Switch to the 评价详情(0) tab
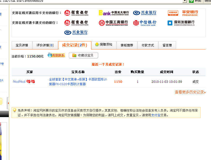Image resolution: width=211 pixels, height=160 pixels. tap(45, 45)
